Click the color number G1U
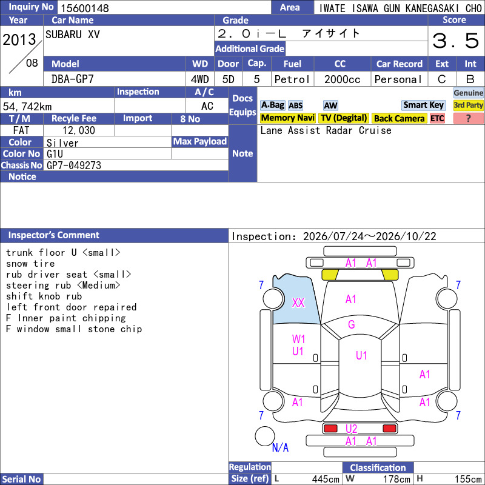485x485 pixels. (x=55, y=154)
